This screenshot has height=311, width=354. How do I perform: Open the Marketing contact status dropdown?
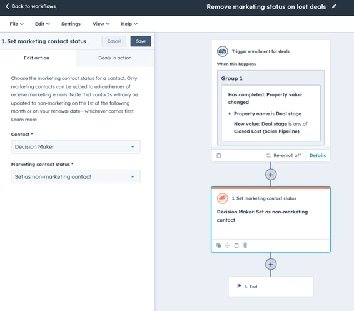[76, 176]
